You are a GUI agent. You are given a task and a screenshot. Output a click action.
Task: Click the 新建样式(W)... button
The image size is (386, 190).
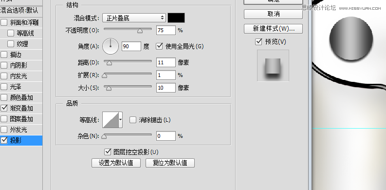tap(273, 29)
